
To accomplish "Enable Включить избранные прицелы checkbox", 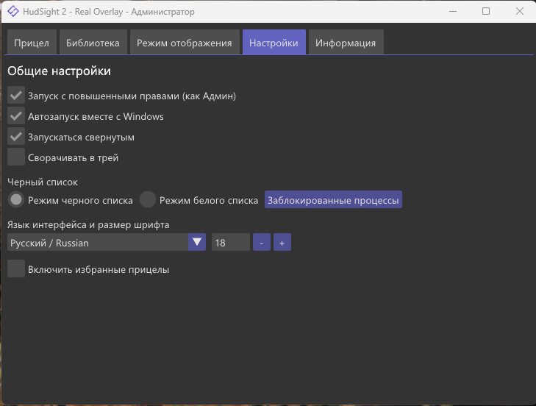I will [16, 269].
